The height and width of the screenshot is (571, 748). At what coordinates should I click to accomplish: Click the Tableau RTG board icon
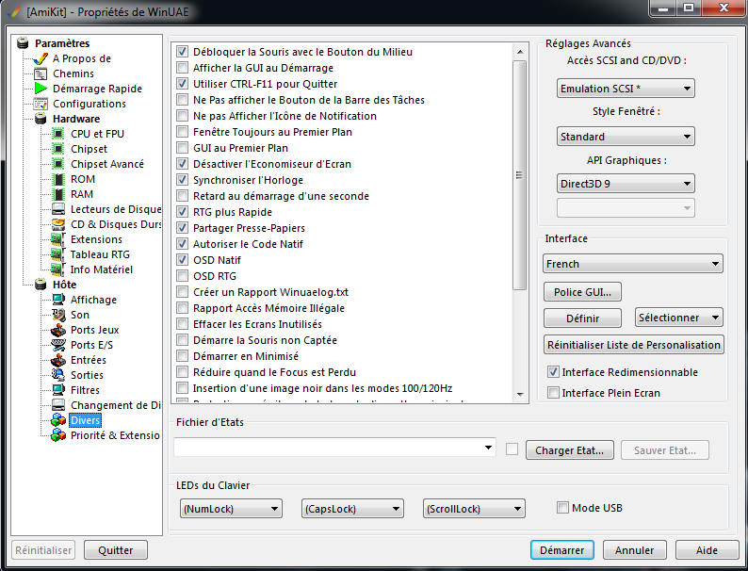tap(58, 254)
